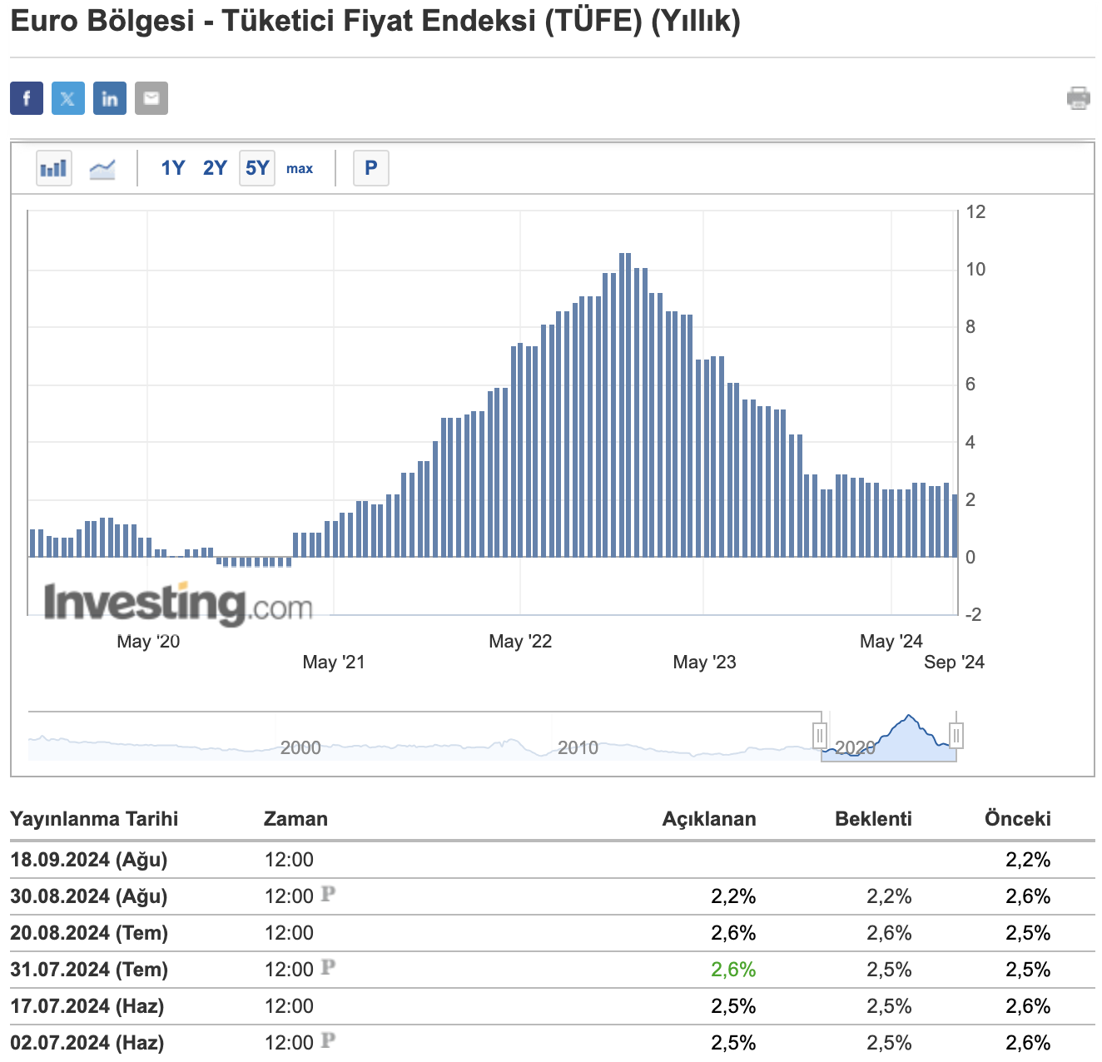Print the page with printer icon
Viewport: 1102px width, 1062px height.
1079,98
